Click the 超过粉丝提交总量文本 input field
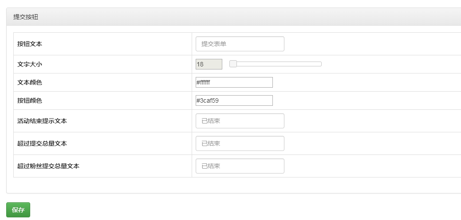The height and width of the screenshot is (220, 461). tap(240, 166)
